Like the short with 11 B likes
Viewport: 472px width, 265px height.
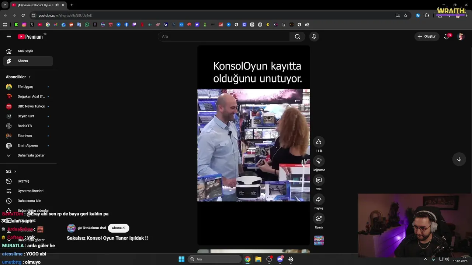point(319,142)
